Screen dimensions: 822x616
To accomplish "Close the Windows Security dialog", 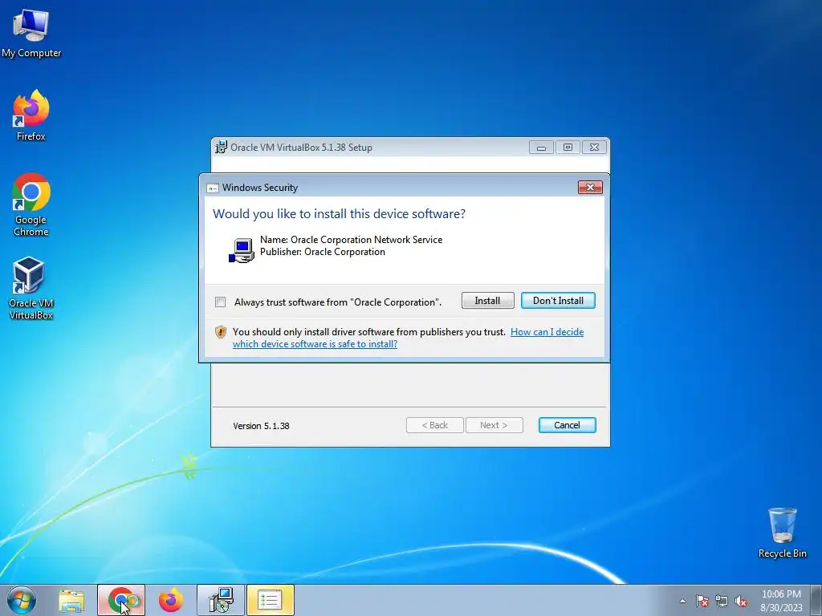I will coord(590,188).
